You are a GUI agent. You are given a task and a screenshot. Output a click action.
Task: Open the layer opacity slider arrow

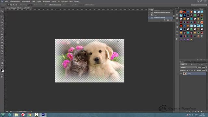coord(206,67)
